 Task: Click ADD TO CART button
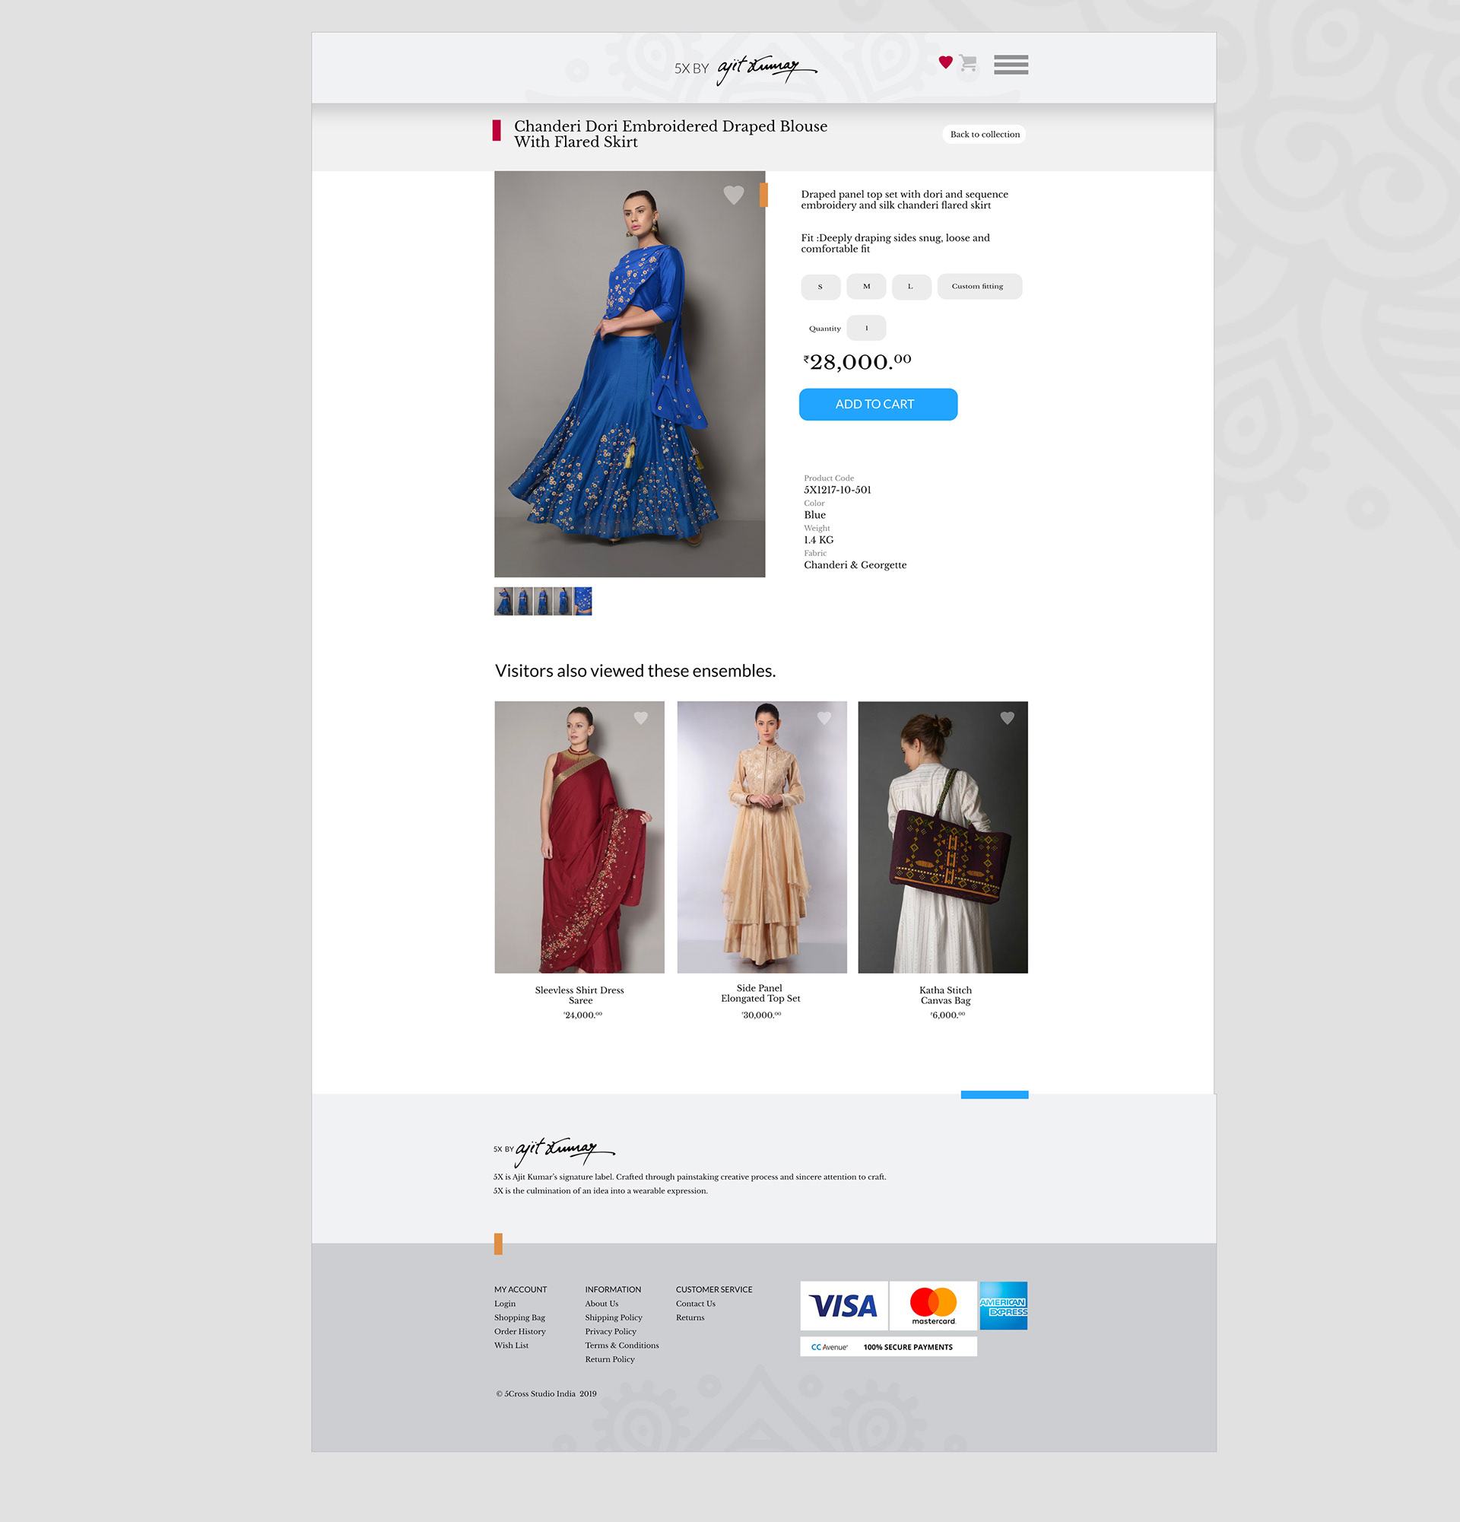pyautogui.click(x=878, y=405)
